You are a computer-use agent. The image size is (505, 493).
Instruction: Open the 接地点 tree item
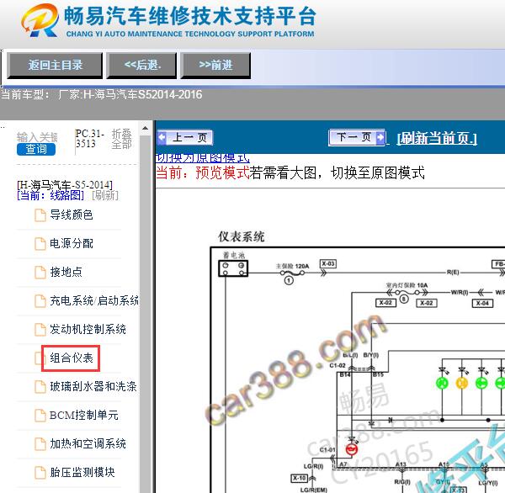(x=66, y=272)
